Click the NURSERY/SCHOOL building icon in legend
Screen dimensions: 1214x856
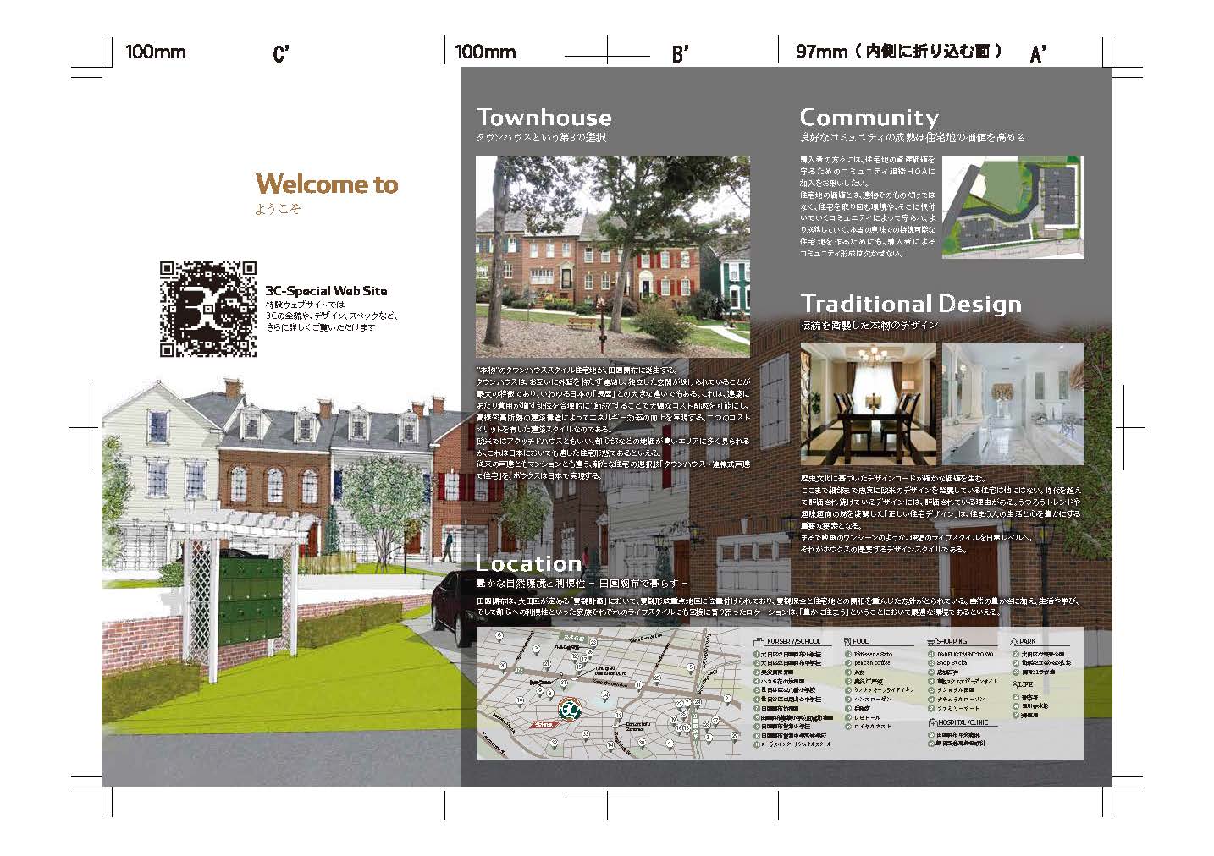759,642
